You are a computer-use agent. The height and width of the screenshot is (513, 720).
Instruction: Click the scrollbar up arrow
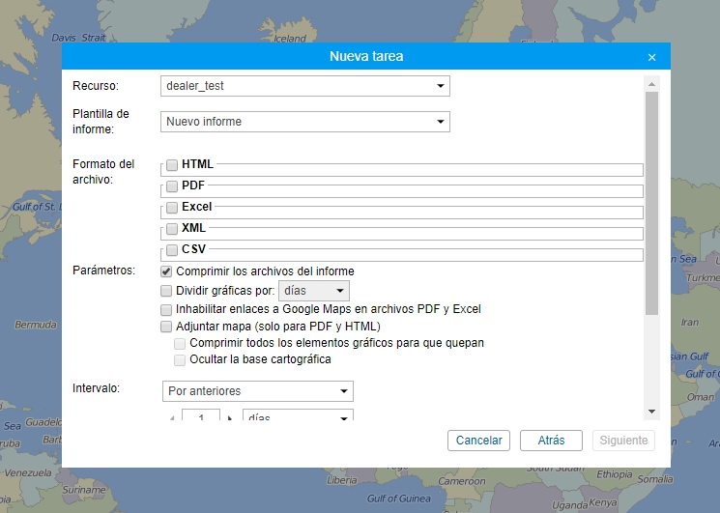click(x=651, y=84)
